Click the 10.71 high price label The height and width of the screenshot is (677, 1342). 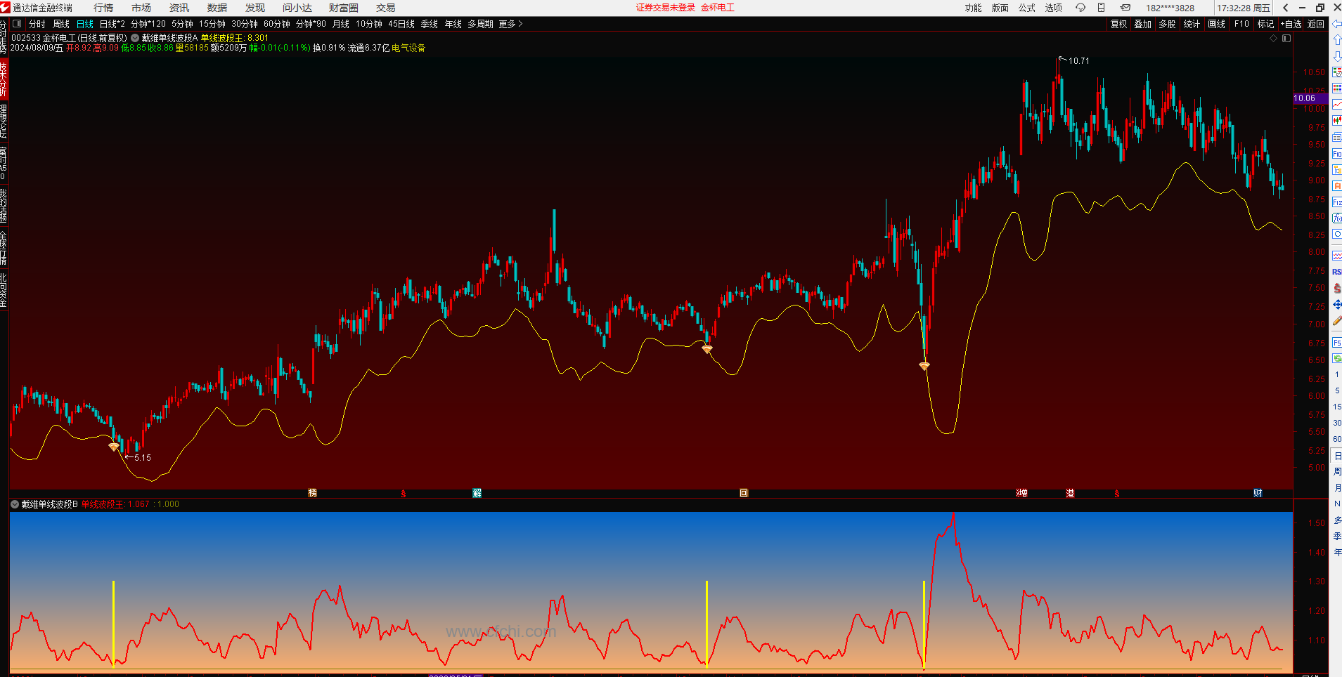click(x=1079, y=61)
